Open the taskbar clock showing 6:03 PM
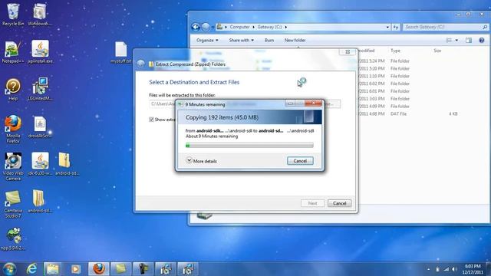The height and width of the screenshot is (276, 491). (473, 269)
